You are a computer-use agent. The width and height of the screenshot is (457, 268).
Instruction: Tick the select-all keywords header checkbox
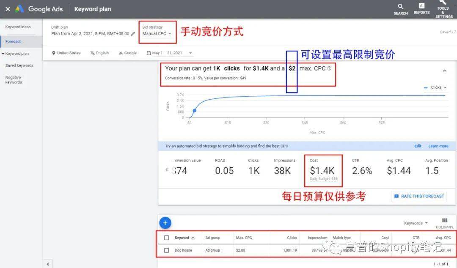[x=166, y=238]
